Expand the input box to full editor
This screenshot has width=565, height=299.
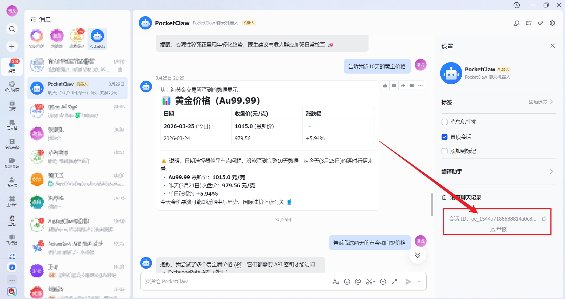point(394,282)
